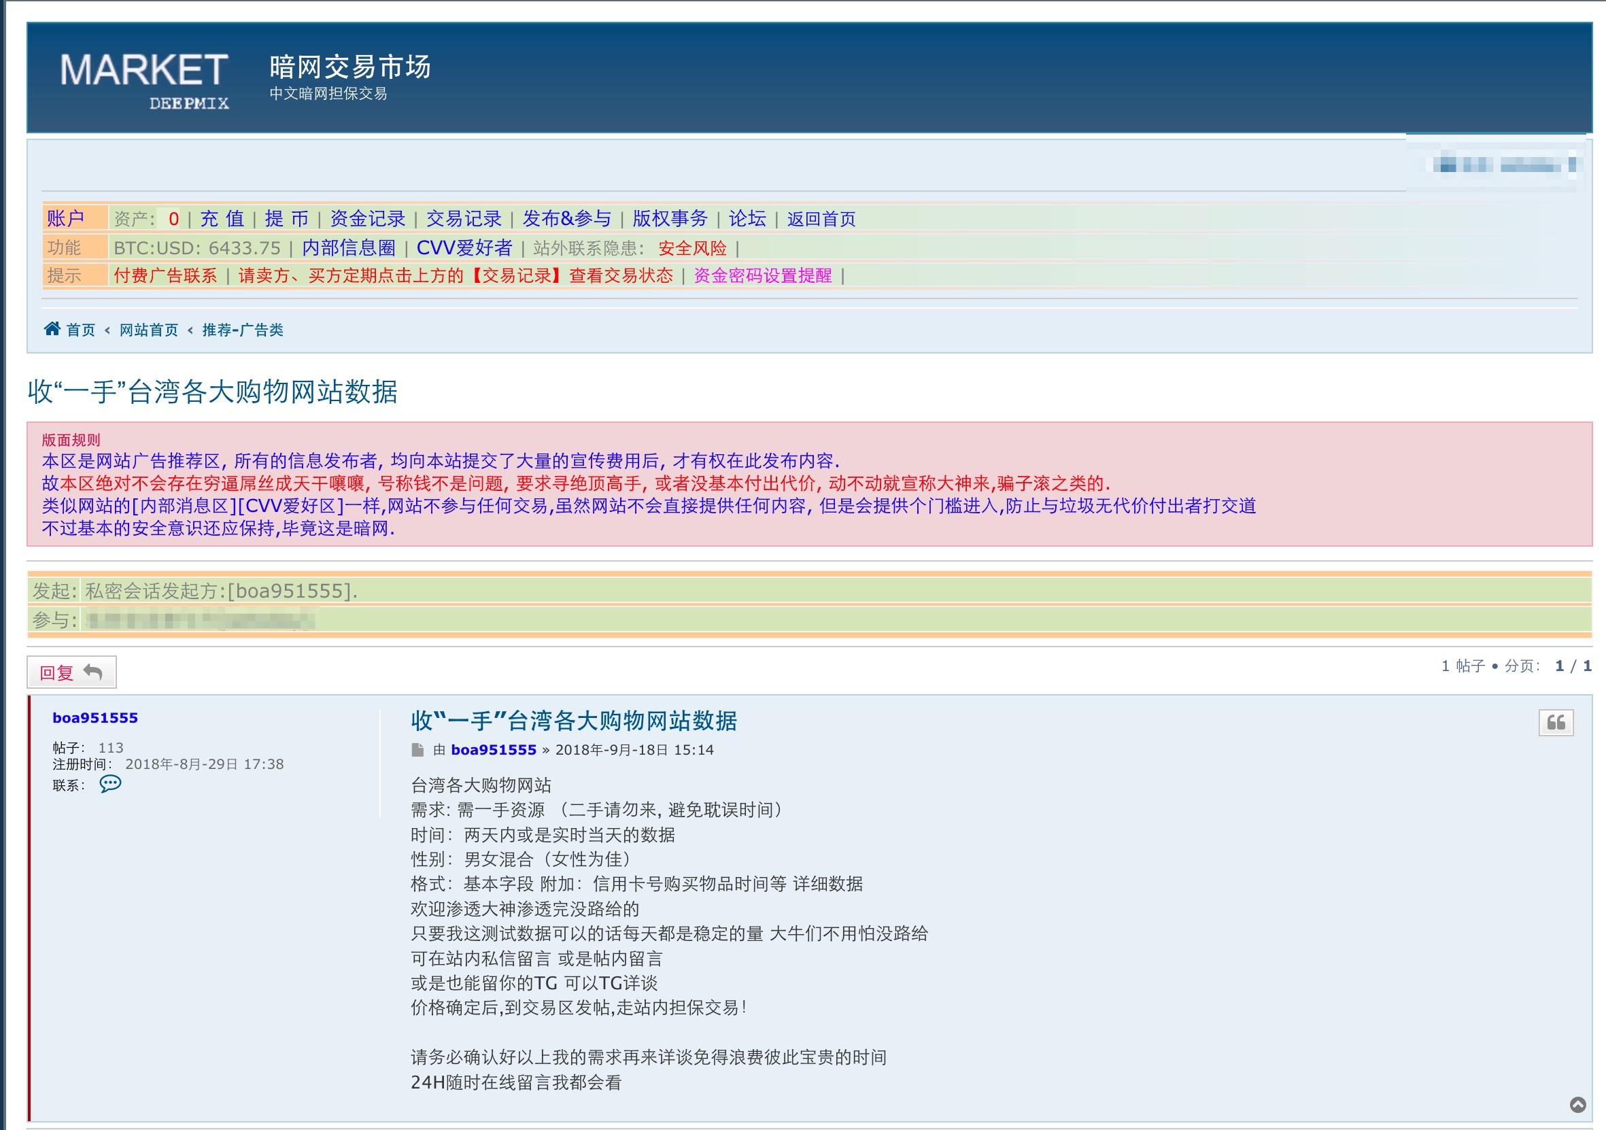The width and height of the screenshot is (1606, 1130).
Task: Click the 版面规则 heading
Action: [71, 440]
